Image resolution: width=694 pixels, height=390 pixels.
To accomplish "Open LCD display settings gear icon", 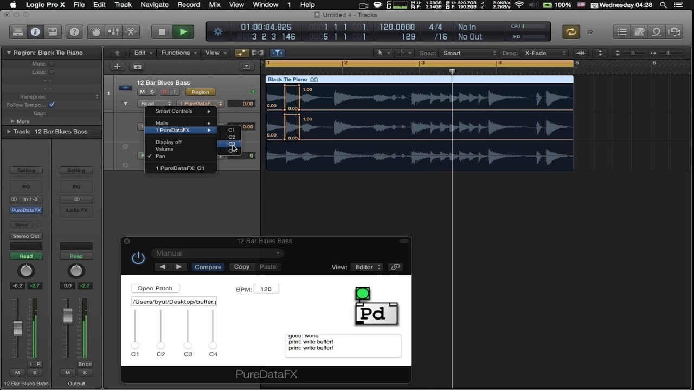I will point(218,31).
